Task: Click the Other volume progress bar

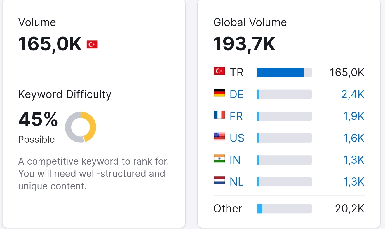Action: pos(284,209)
